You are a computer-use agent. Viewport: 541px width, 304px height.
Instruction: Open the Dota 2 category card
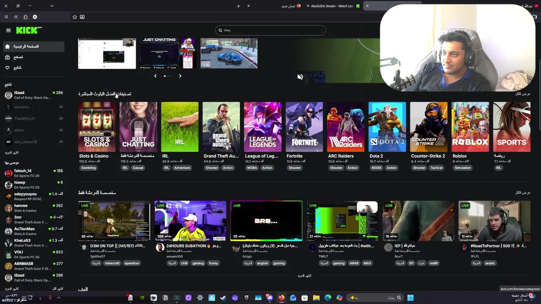pyautogui.click(x=387, y=127)
